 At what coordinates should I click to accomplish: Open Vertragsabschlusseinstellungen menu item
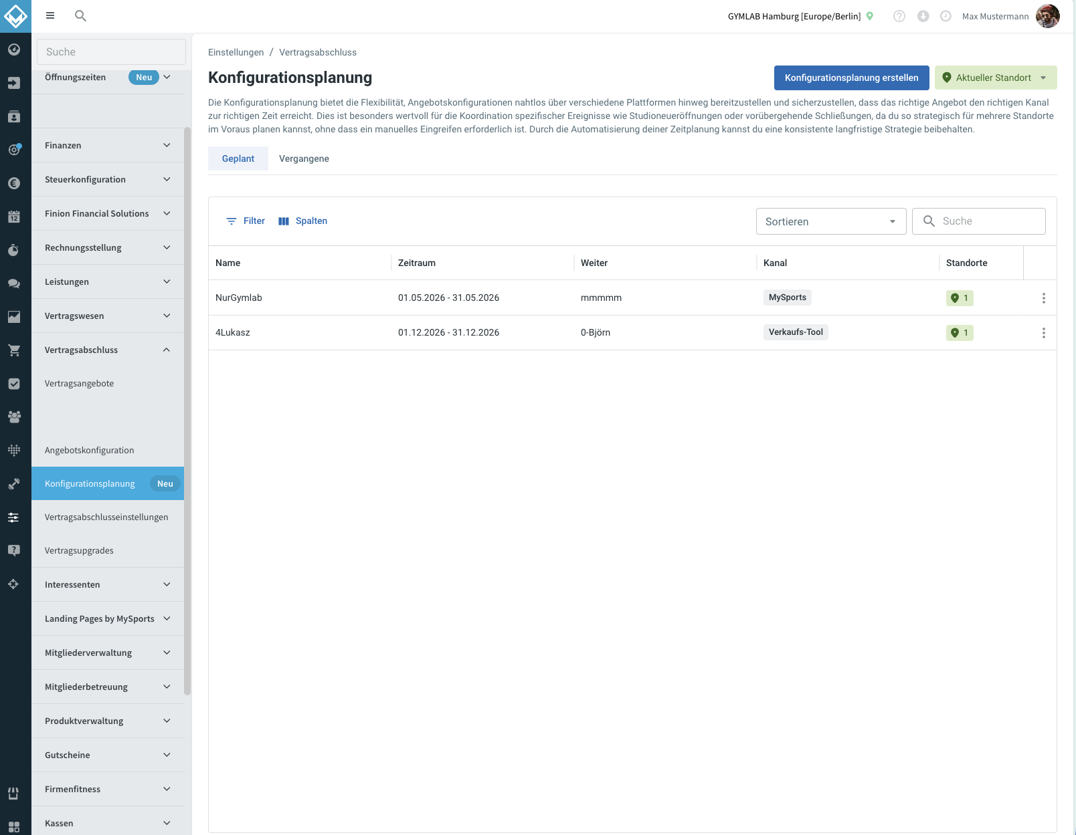tap(108, 517)
